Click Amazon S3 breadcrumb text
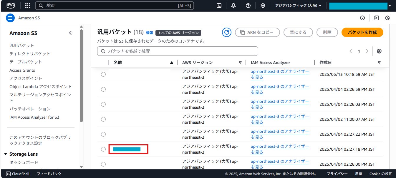The height and width of the screenshot is (178, 396). pyautogui.click(x=29, y=18)
